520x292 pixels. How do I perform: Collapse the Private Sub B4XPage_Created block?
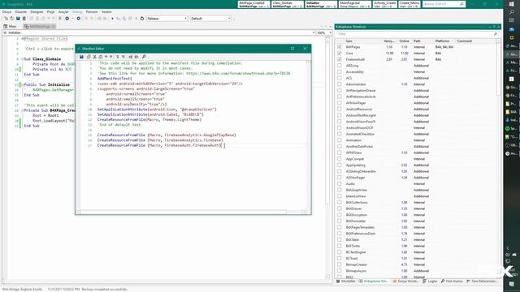tap(22, 110)
